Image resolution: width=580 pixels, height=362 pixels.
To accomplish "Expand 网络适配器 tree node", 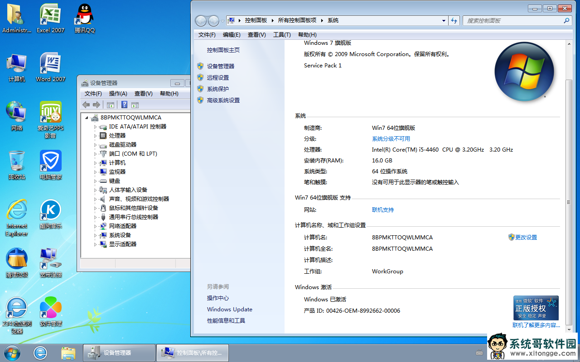I will click(95, 226).
